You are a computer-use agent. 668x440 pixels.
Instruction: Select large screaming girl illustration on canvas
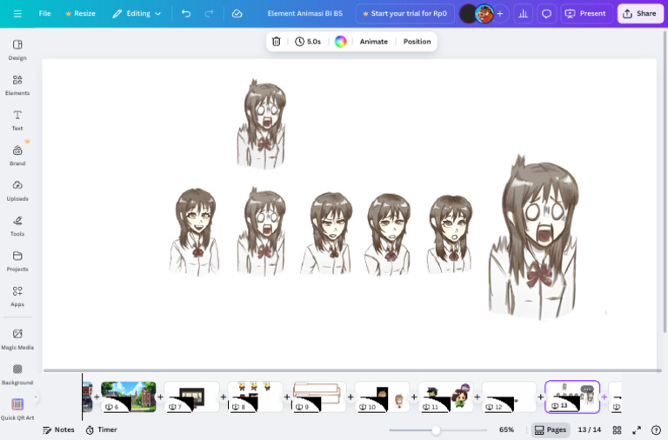tap(534, 237)
